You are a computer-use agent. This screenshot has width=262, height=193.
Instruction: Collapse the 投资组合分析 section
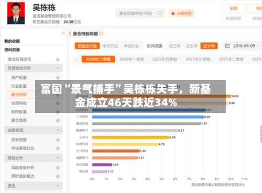[34, 68]
